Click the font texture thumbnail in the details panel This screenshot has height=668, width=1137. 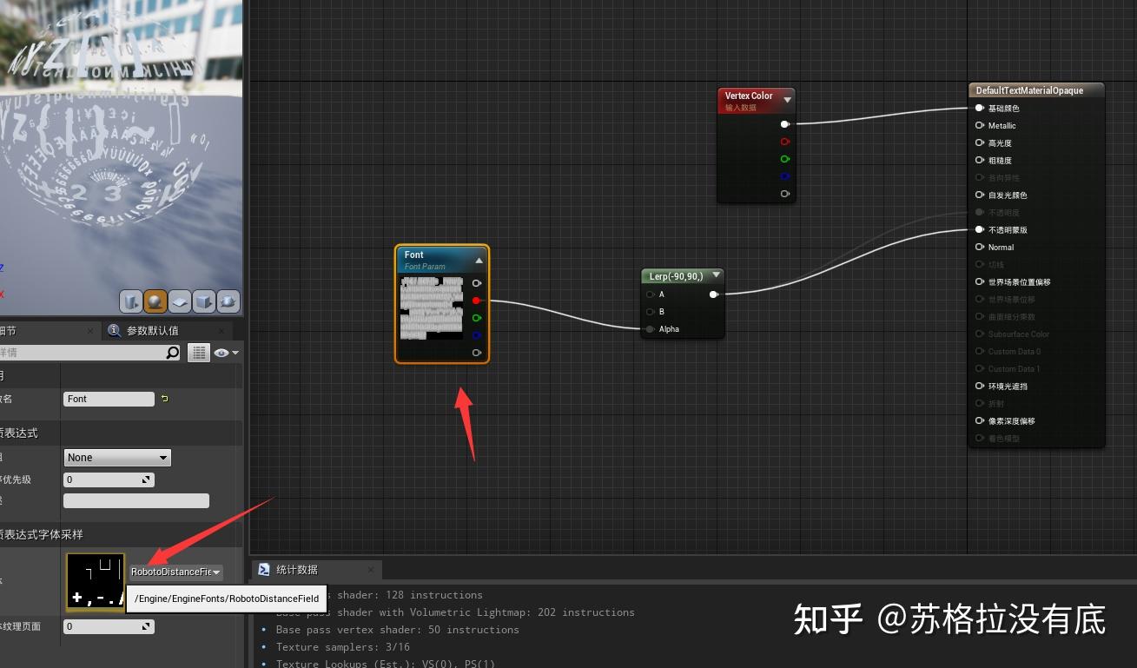click(x=94, y=582)
